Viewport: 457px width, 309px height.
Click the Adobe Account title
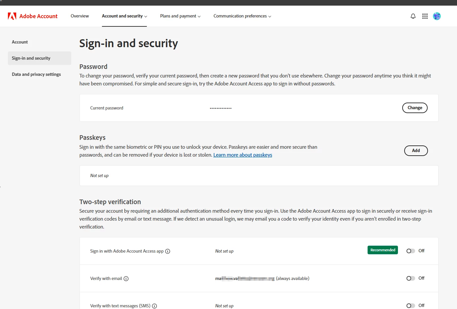(38, 16)
